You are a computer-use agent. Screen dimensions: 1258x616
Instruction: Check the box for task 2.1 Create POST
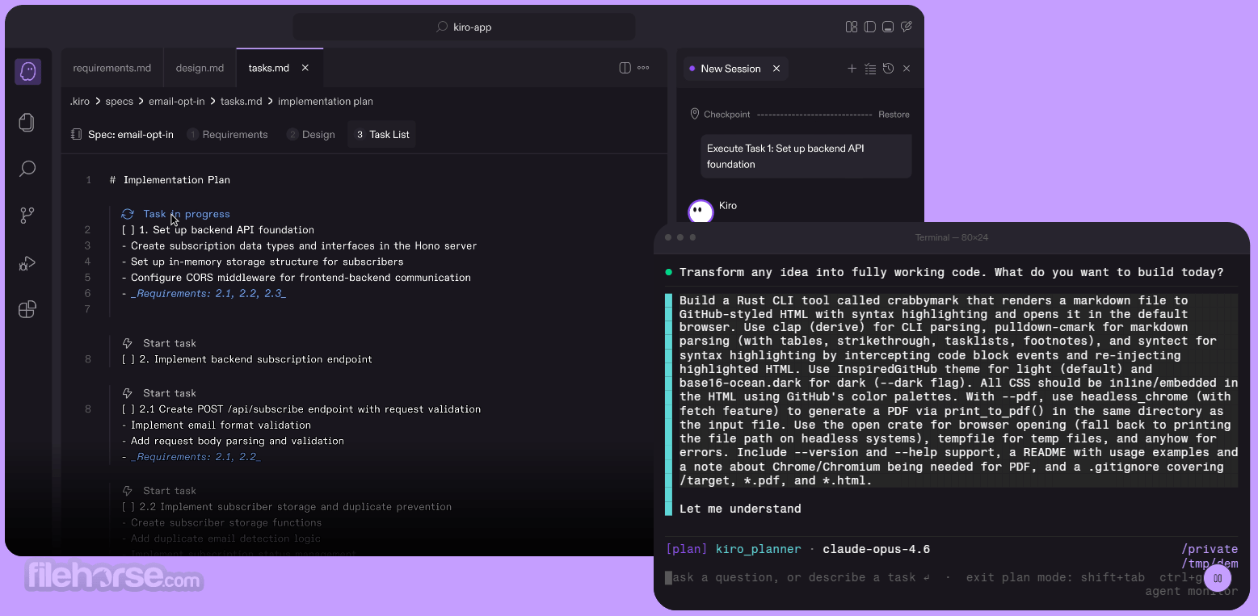128,409
